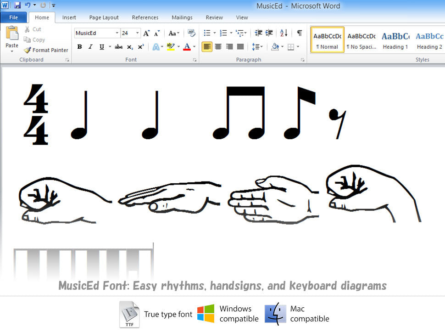The height and width of the screenshot is (333, 445).
Task: Switch to the Insert tab
Action: point(69,17)
